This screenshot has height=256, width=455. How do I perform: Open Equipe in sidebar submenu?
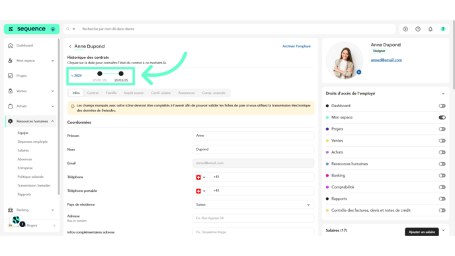pyautogui.click(x=22, y=133)
